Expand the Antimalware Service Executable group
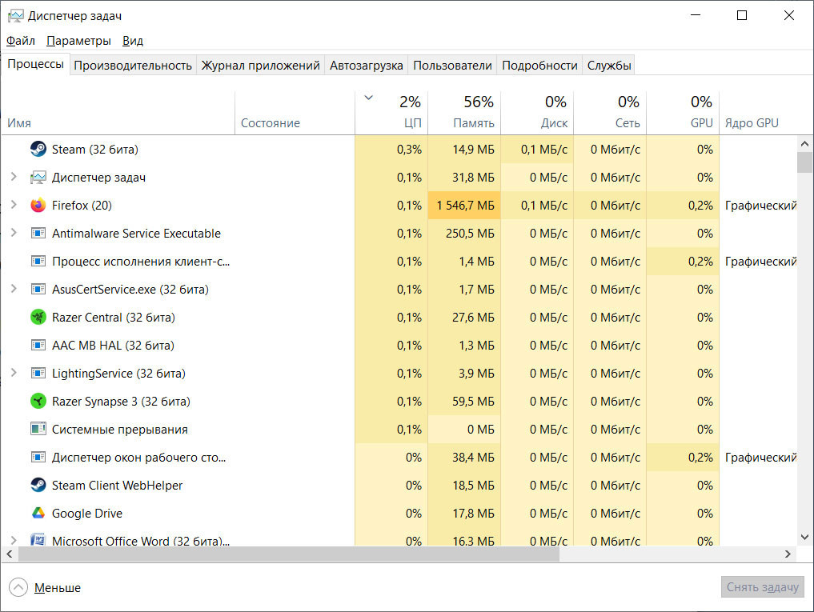This screenshot has height=612, width=814. (x=14, y=234)
